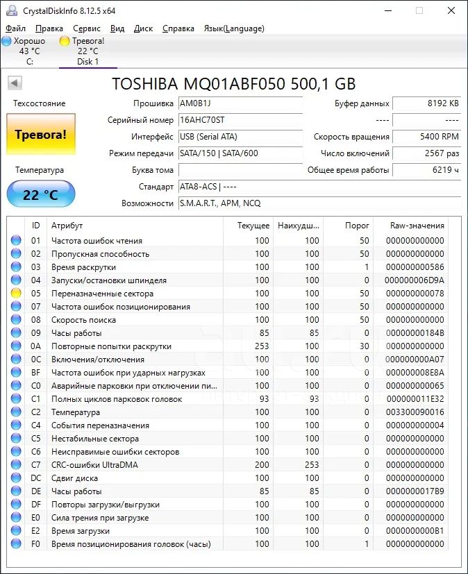Click the previous disk arrow button

15,83
